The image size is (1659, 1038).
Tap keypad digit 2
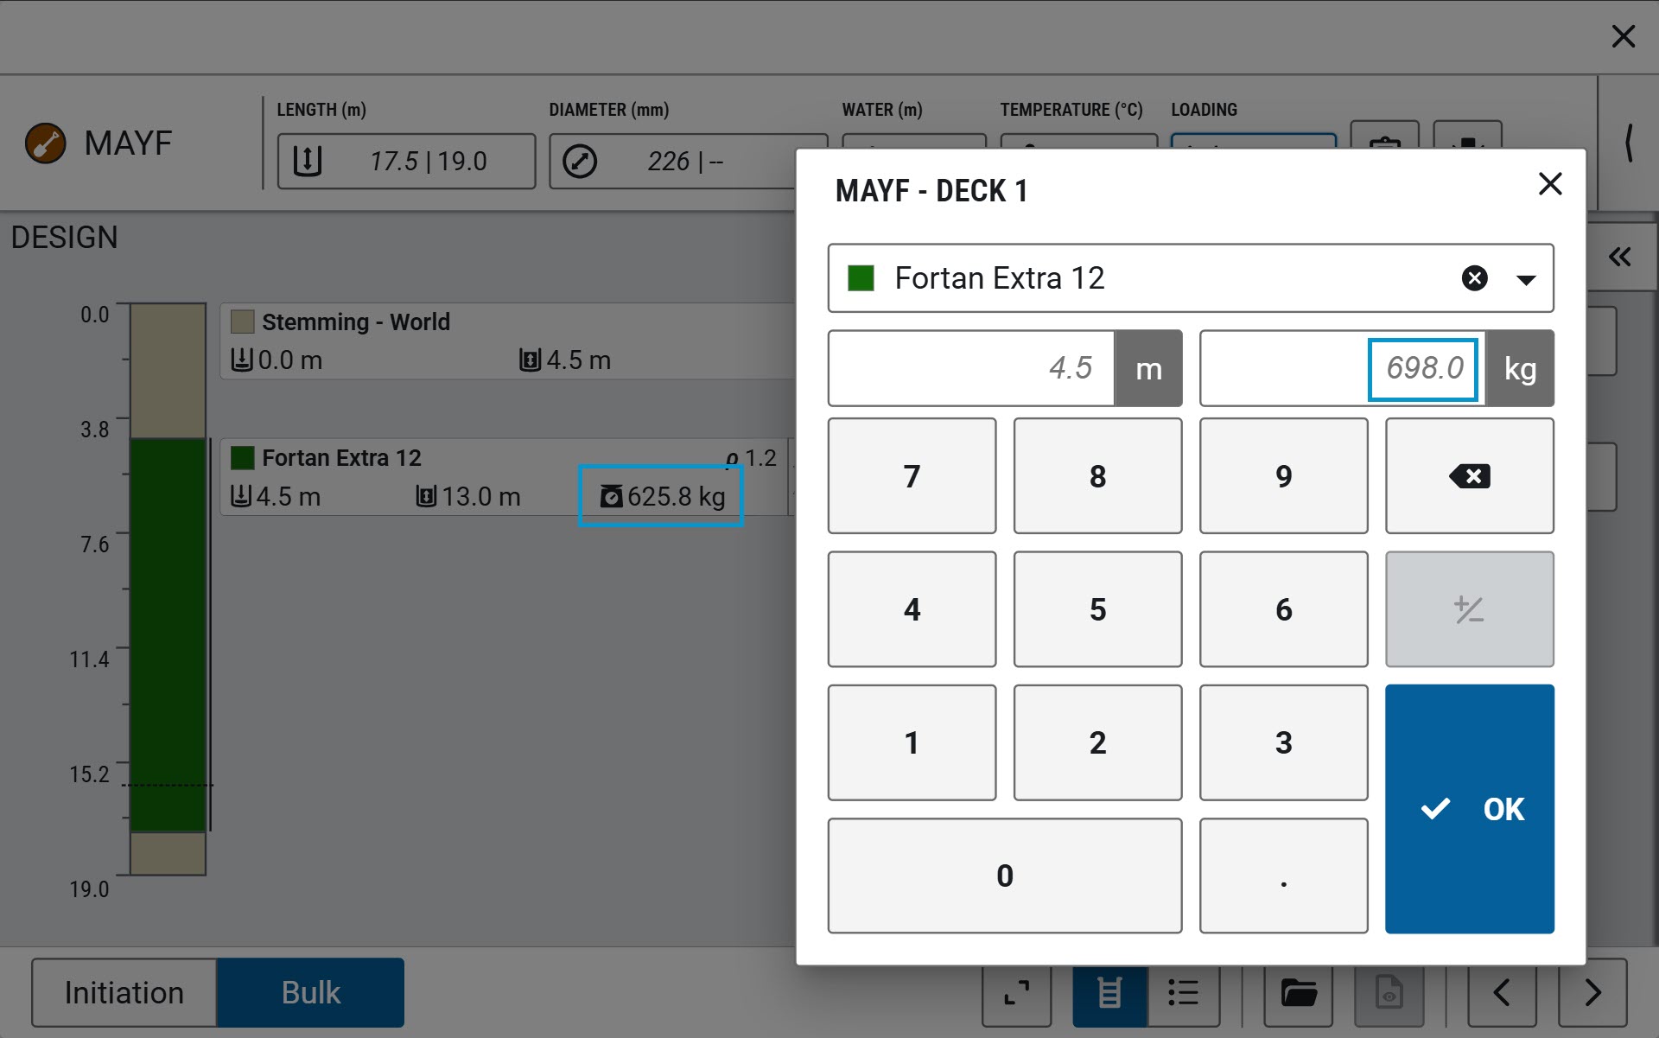click(1097, 742)
